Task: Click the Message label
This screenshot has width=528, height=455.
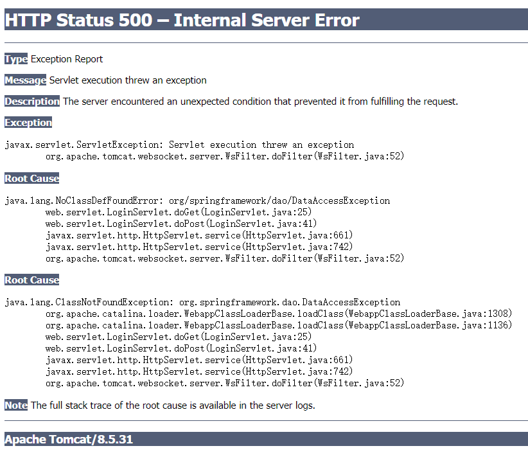Action: (x=25, y=80)
